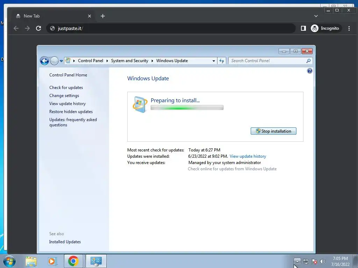Click Stop installation button
The height and width of the screenshot is (268, 358).
pos(273,131)
